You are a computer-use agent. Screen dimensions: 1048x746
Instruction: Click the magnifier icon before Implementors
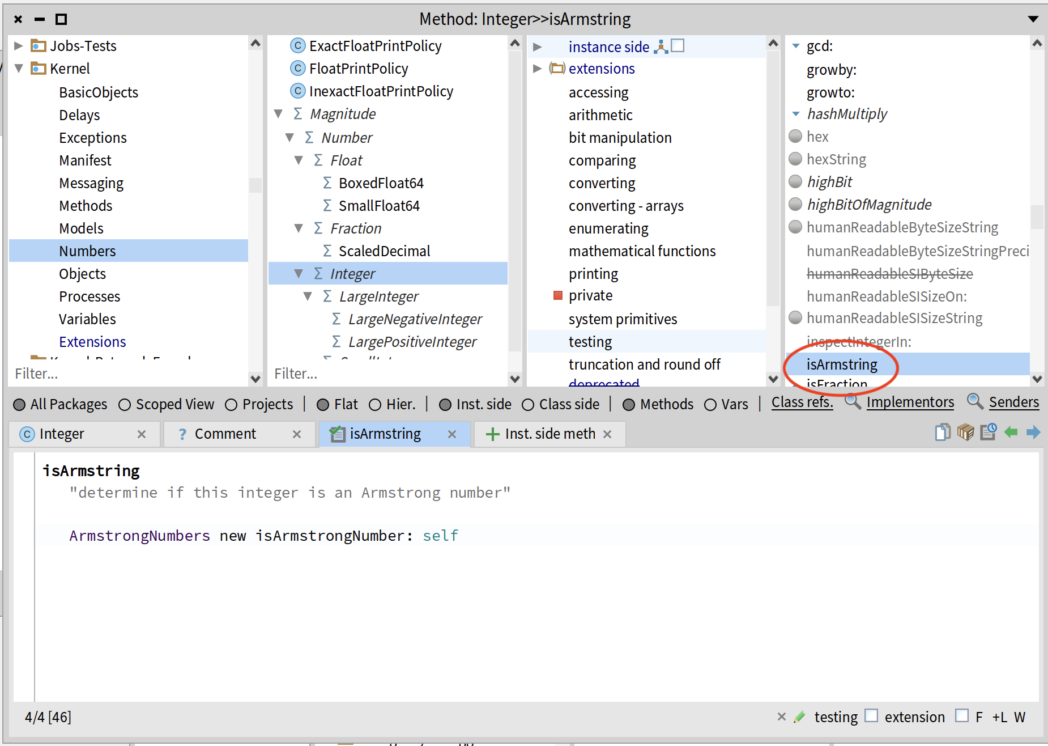coord(853,401)
